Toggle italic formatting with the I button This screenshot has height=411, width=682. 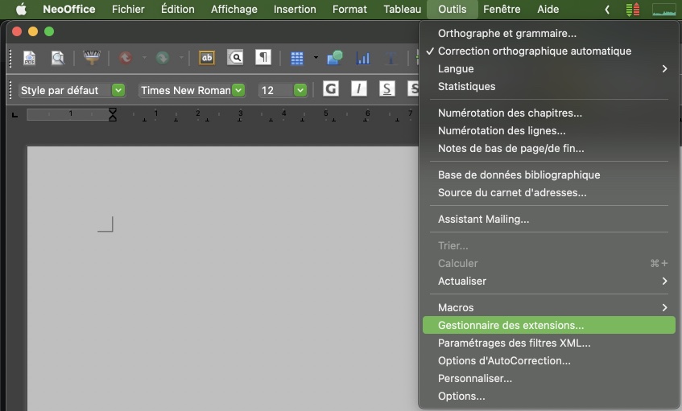[359, 89]
